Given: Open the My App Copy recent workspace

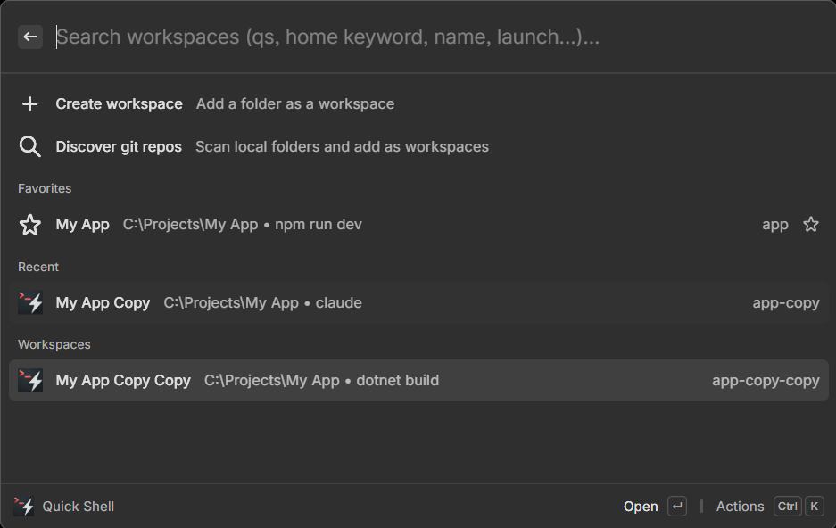Looking at the screenshot, I should tap(418, 302).
